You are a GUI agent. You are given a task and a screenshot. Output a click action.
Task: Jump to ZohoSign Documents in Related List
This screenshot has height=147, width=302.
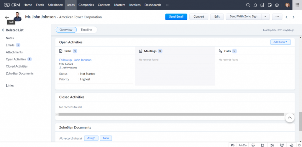point(20,73)
